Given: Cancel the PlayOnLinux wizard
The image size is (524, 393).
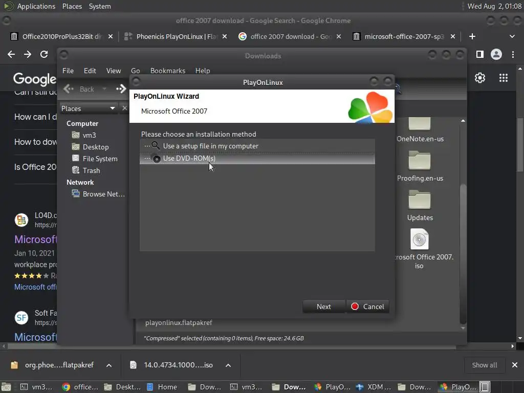Looking at the screenshot, I should click(x=367, y=307).
